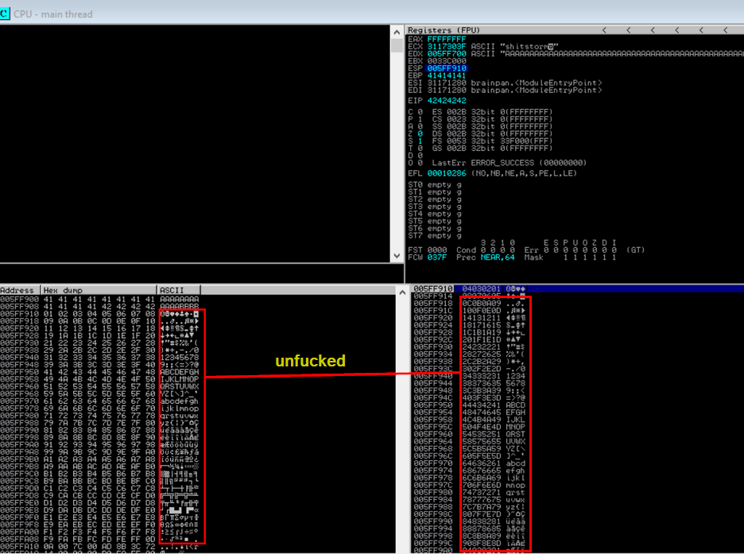
Task: Click the ASCII column header in dump pane
Action: tap(179, 290)
